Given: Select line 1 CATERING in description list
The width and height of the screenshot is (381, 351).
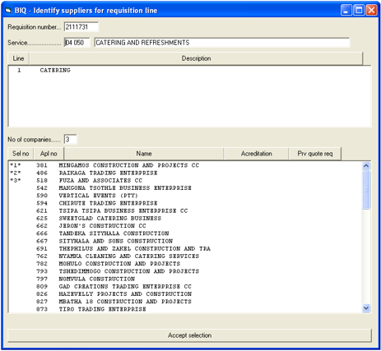Looking at the screenshot, I should [189, 71].
